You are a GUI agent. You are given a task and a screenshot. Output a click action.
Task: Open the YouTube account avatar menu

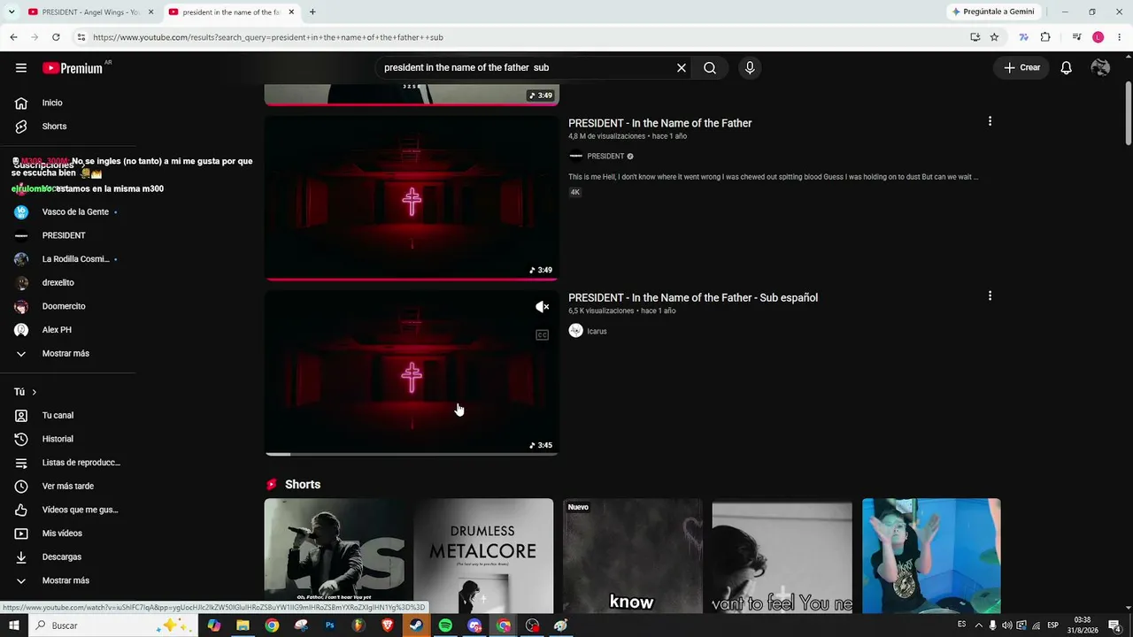[x=1101, y=68]
